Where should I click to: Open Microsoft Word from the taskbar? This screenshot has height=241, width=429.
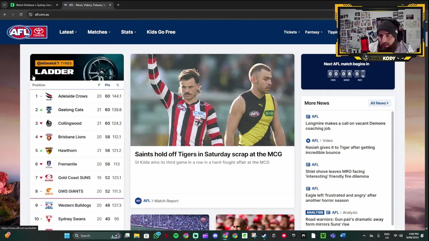343,236
